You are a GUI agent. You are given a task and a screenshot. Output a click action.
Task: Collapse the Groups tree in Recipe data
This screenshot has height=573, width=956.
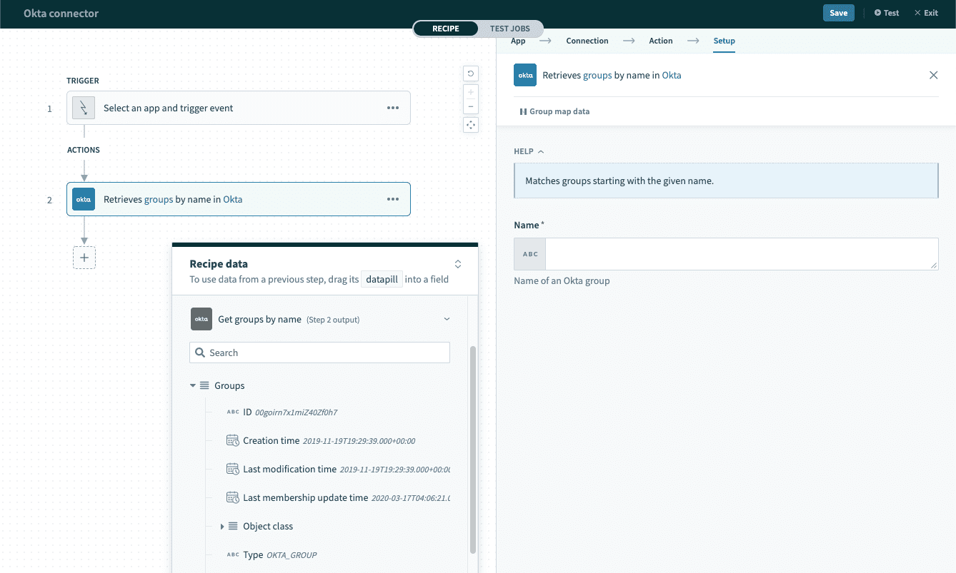tap(192, 385)
